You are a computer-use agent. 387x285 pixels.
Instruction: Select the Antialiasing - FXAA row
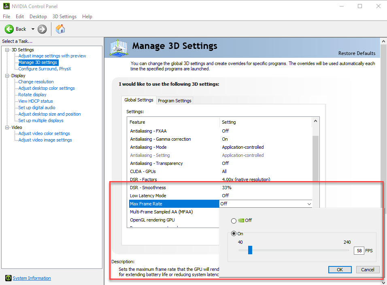221,131
